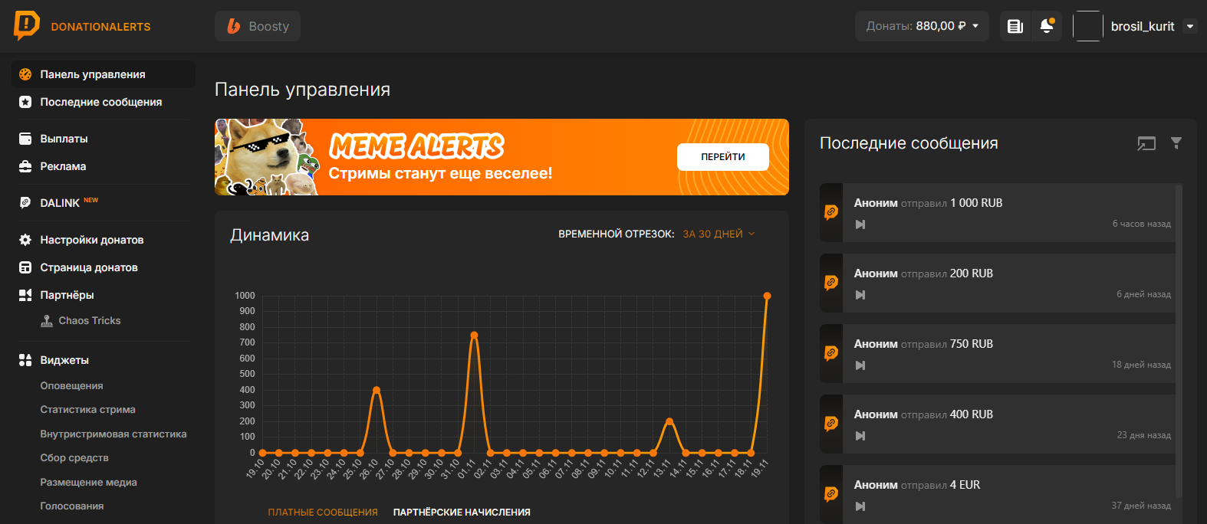Click the messages panel vertical scrollbar

coord(1179,341)
